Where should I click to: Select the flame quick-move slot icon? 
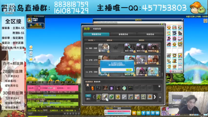[x=92, y=88]
